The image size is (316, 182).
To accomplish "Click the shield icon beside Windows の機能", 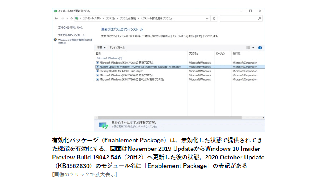I will 55,40.
